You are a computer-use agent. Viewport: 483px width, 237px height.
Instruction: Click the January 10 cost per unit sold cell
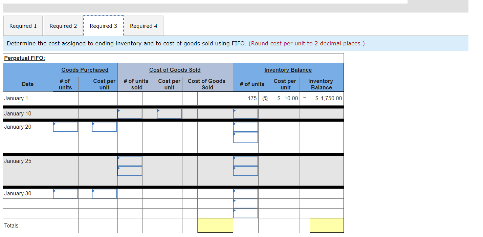(169, 113)
